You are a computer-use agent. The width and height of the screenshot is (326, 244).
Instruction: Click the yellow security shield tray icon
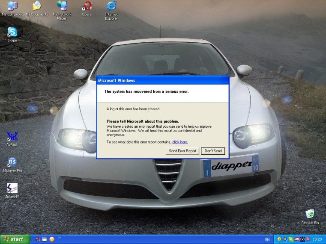279,239
